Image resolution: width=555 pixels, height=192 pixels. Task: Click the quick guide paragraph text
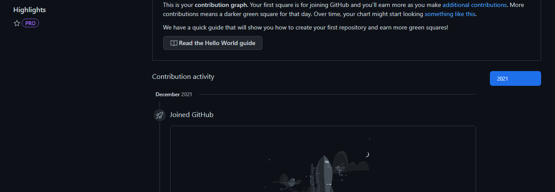point(305,27)
